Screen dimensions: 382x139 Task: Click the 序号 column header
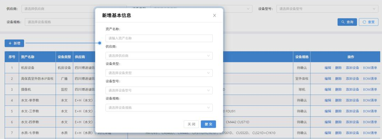12,57
